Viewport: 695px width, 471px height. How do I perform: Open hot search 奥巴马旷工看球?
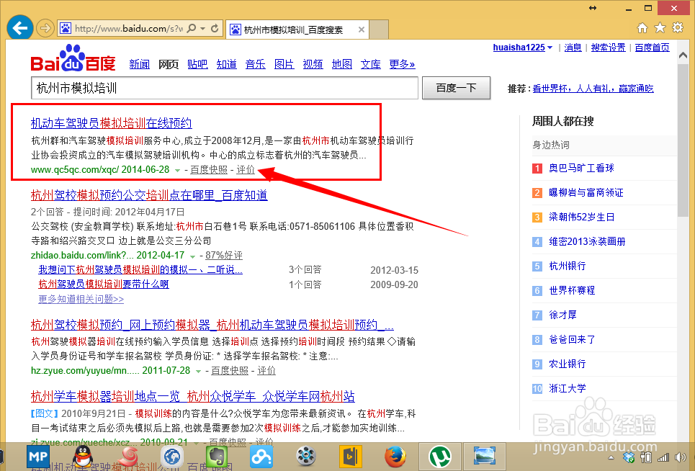click(581, 168)
